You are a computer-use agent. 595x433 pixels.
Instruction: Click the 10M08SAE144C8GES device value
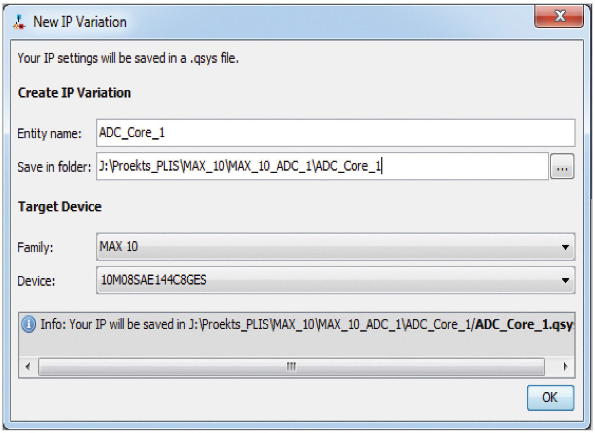(154, 280)
